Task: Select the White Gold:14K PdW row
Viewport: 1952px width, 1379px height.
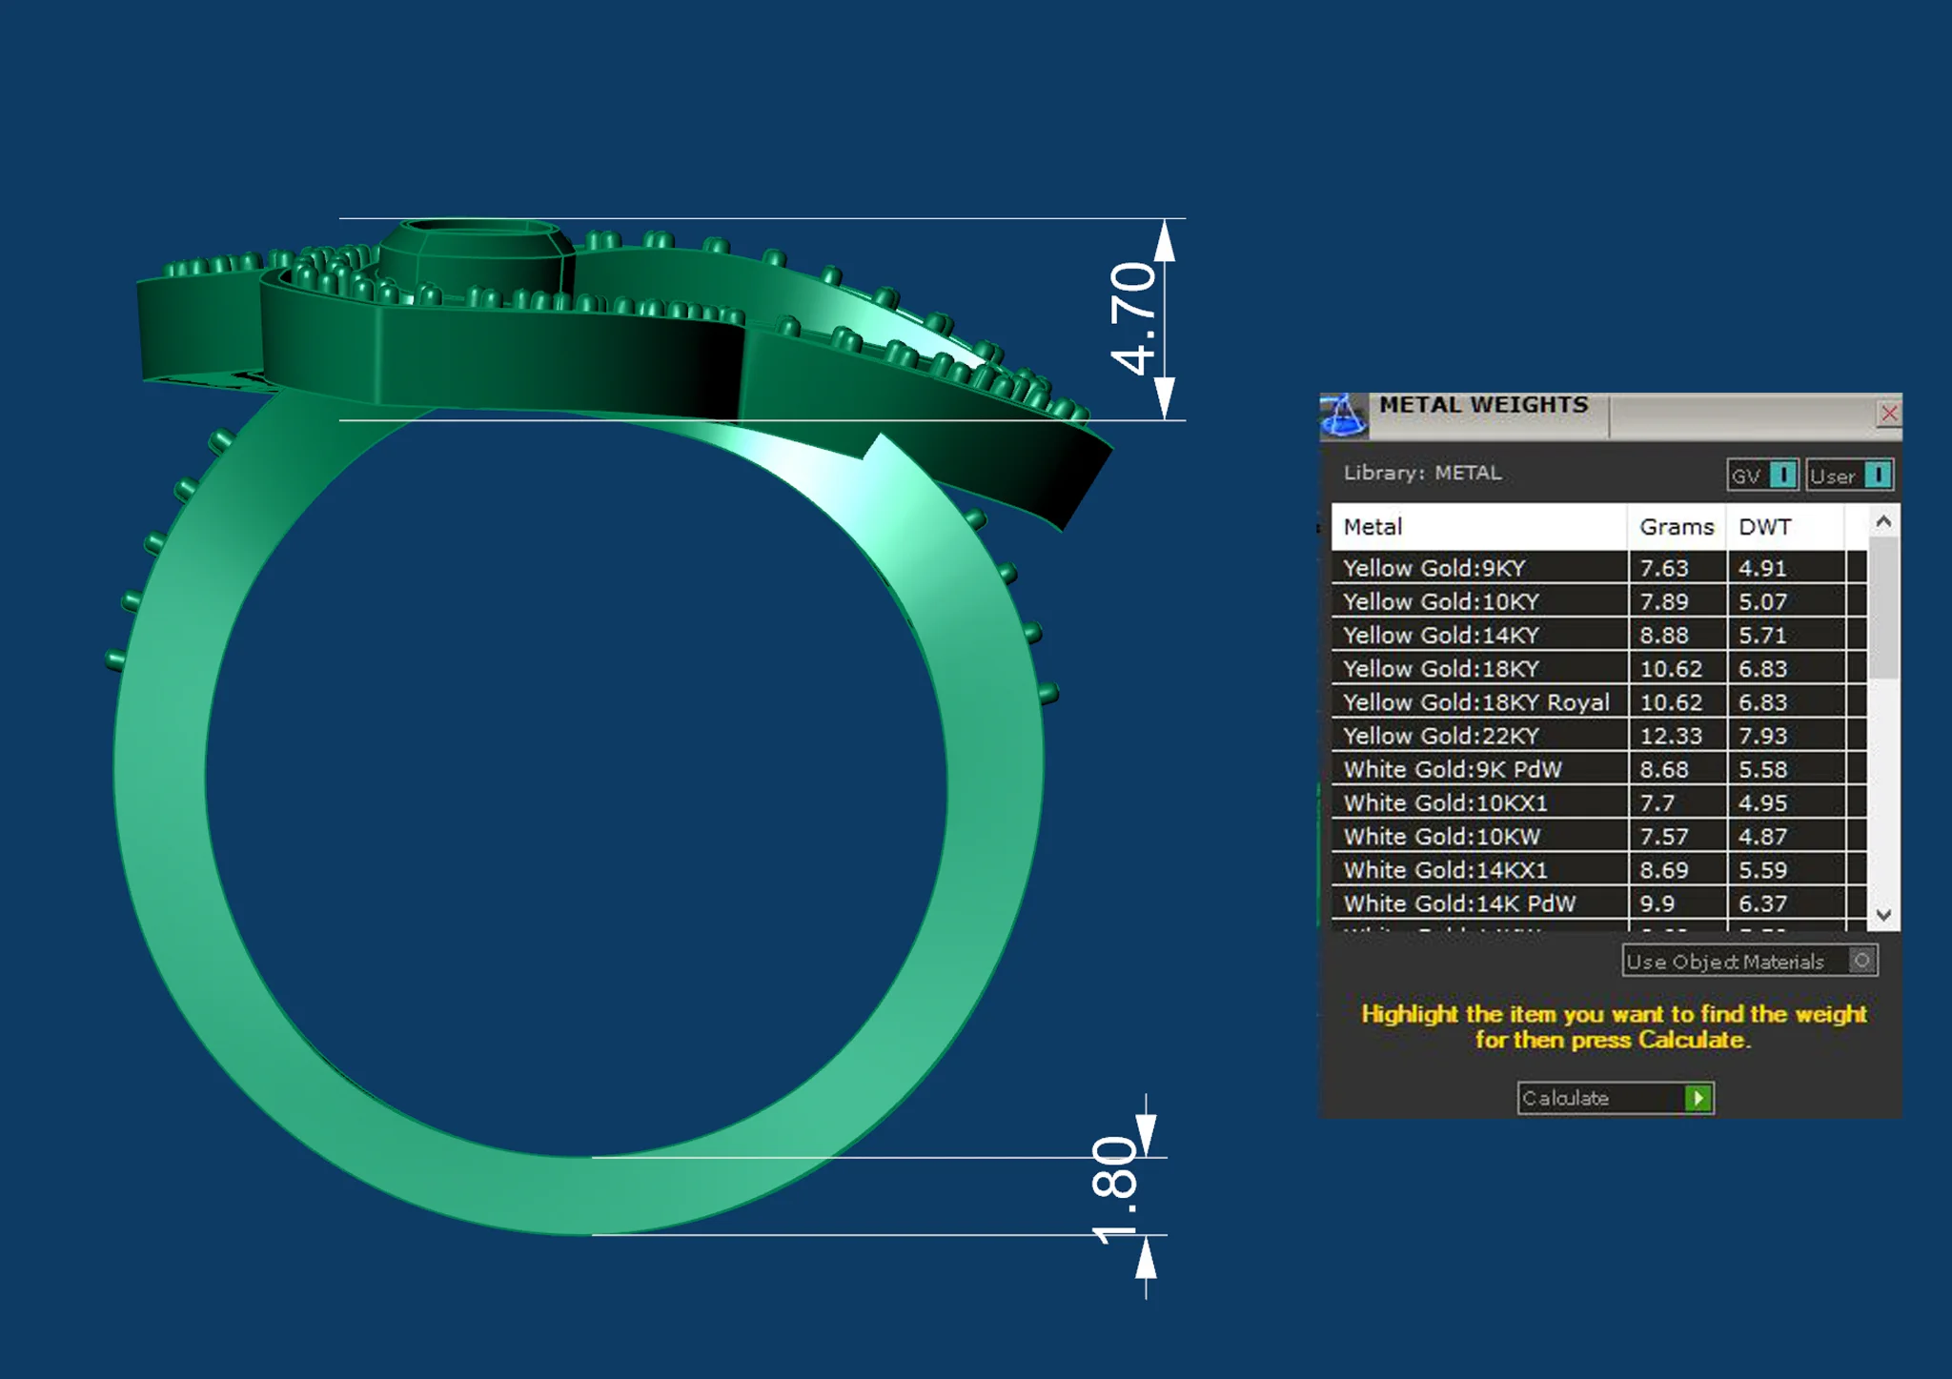Action: click(x=1598, y=903)
